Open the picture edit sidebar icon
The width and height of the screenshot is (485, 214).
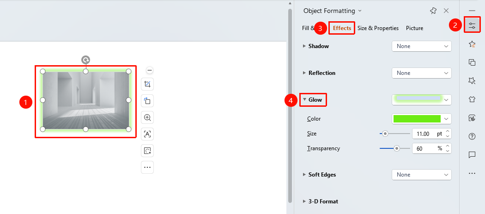(472, 118)
